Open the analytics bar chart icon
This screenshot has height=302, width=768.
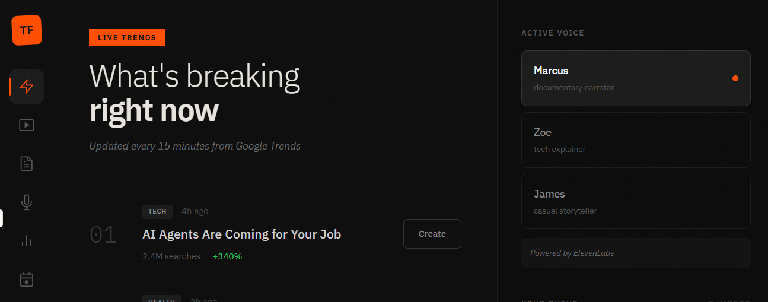[x=27, y=241]
